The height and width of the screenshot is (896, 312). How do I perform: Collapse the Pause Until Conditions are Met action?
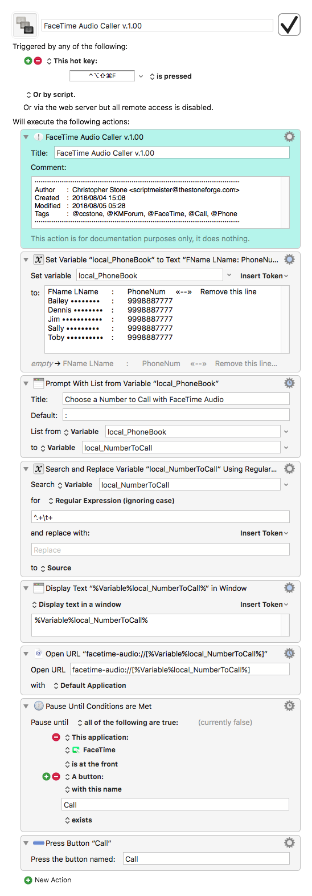pyautogui.click(x=26, y=706)
